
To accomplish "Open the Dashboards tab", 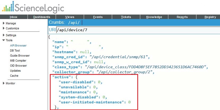I will tap(42, 17).
